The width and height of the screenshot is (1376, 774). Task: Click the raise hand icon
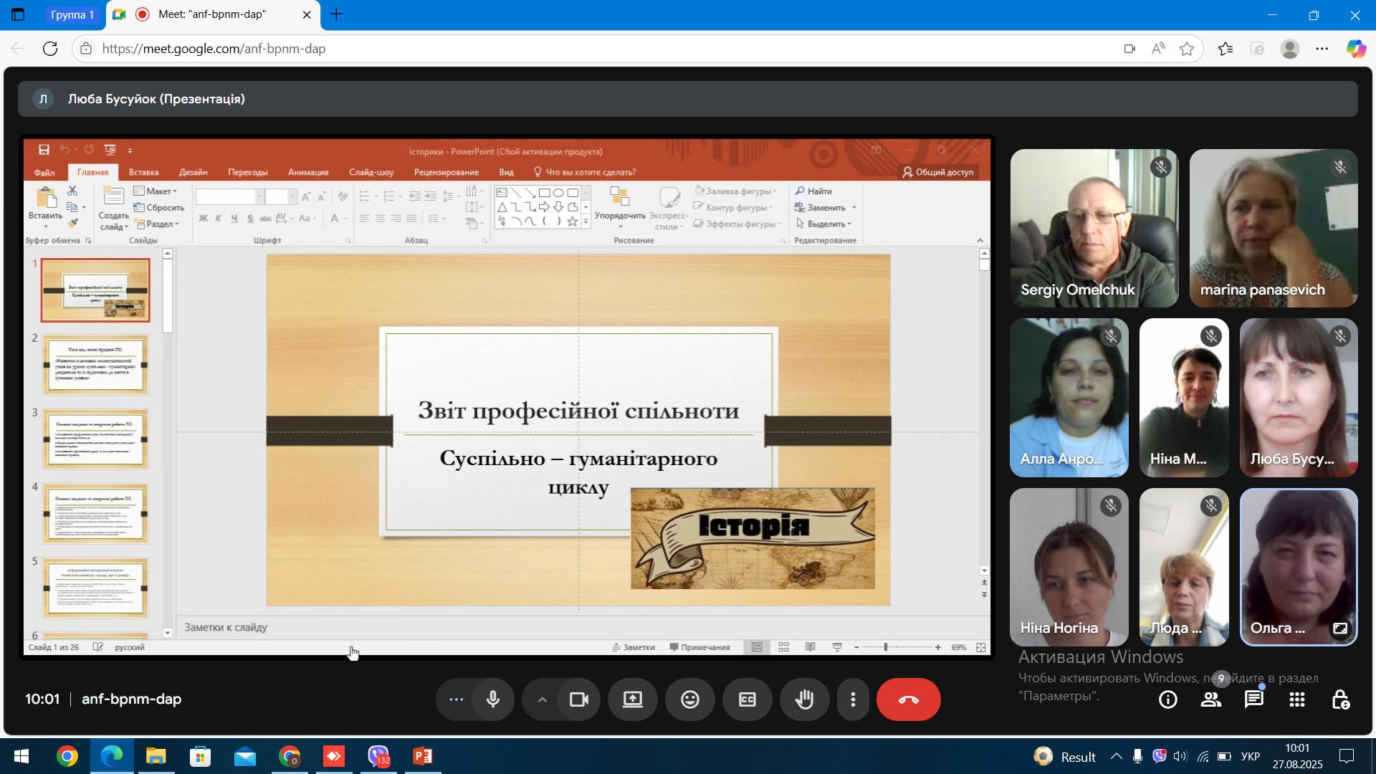point(805,699)
